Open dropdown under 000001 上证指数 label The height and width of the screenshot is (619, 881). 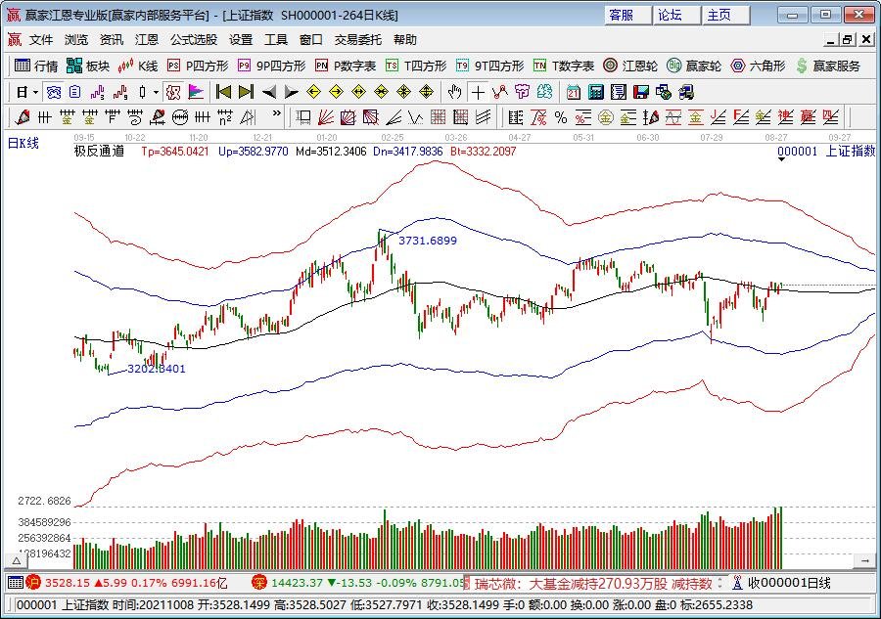[781, 160]
